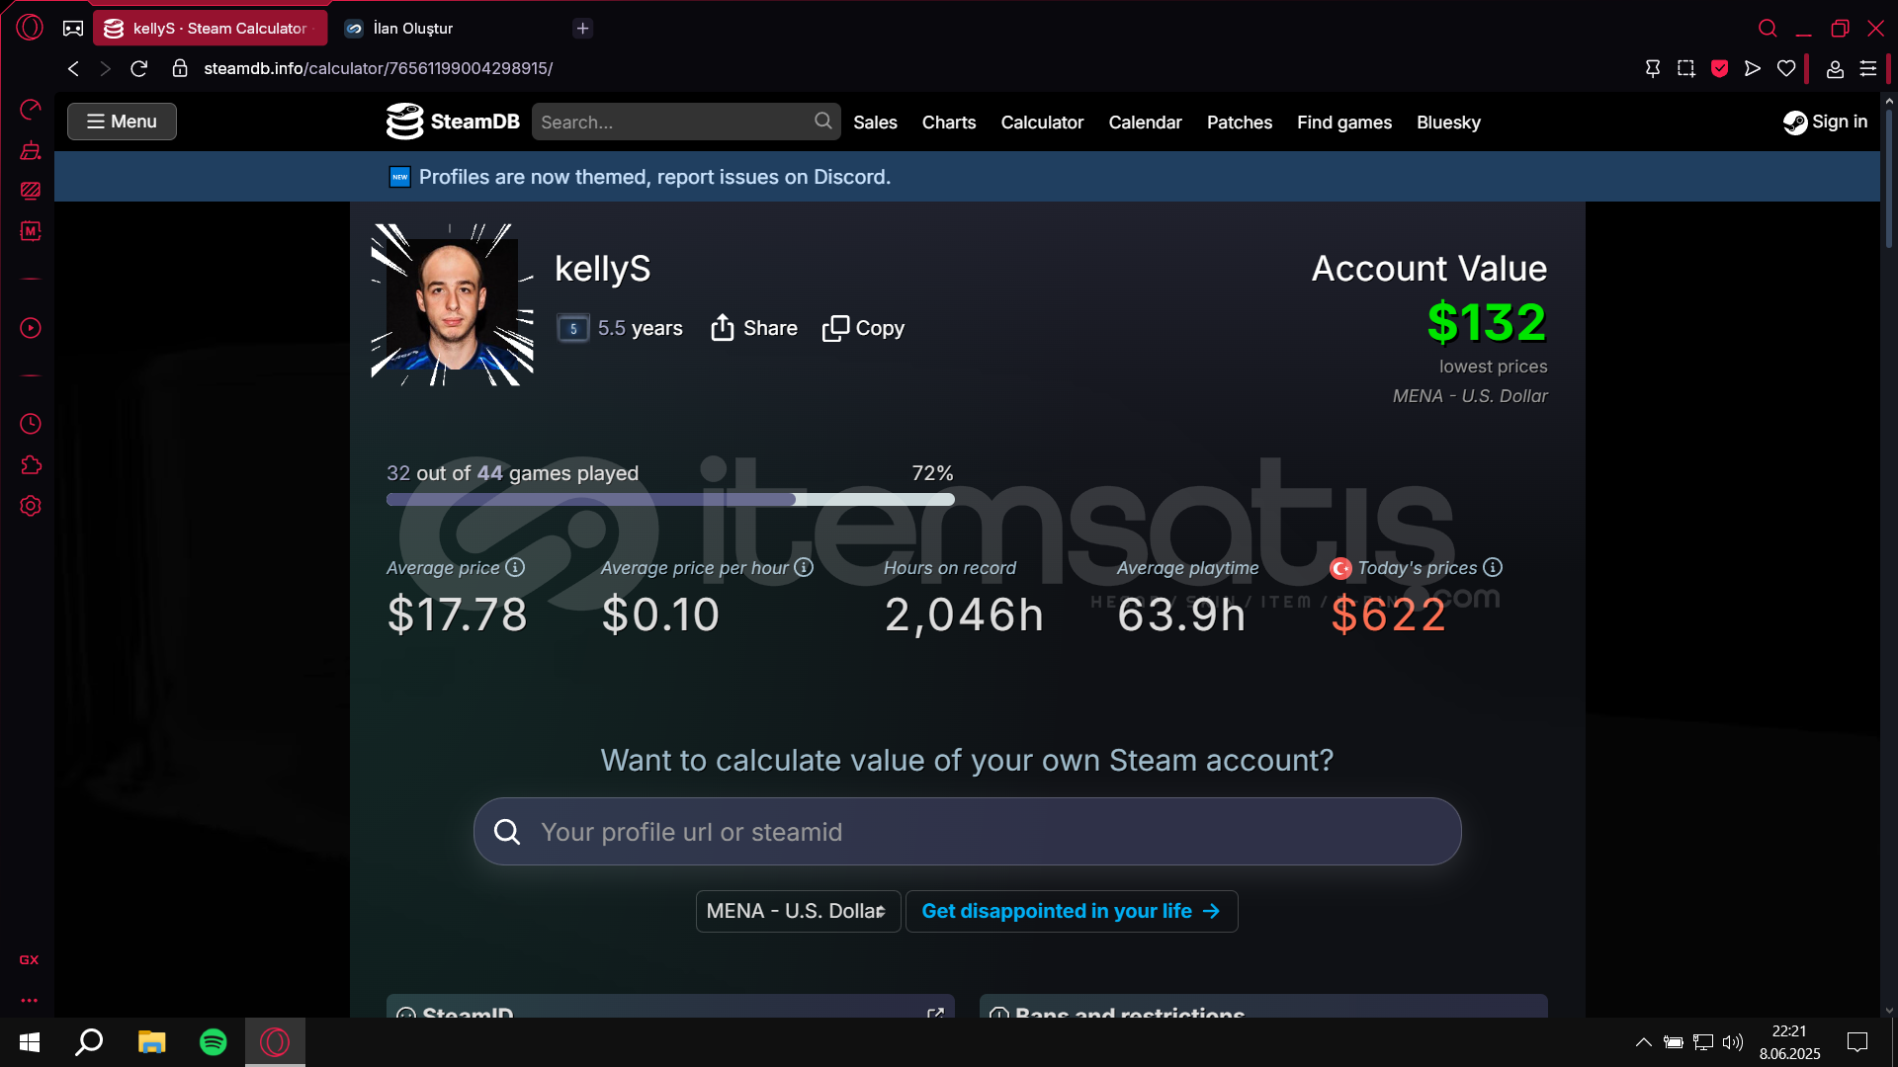Open GX Cleaner icon in sidebar
Image resolution: width=1898 pixels, height=1067 pixels.
point(31,150)
